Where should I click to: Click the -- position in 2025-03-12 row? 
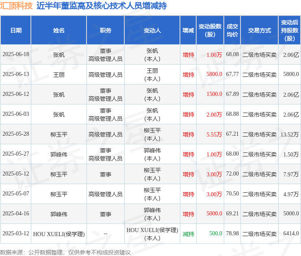[105, 234]
